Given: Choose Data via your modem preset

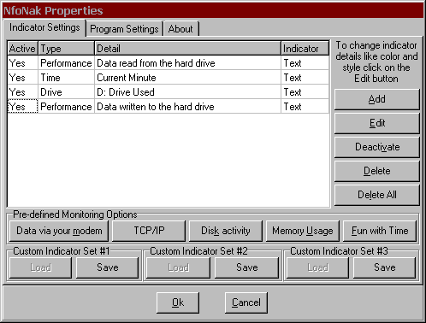Looking at the screenshot, I should click(x=59, y=231).
